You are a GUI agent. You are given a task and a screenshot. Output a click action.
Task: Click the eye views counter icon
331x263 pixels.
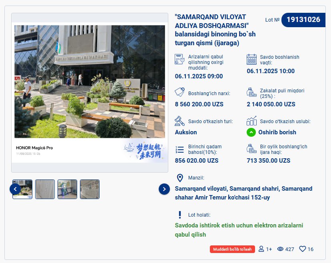point(280,249)
